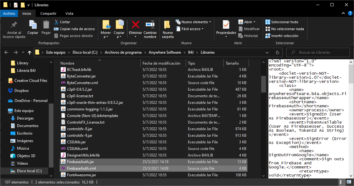Image resolution: width=354 pixels, height=186 pixels.
Task: Go forward with the right arrow
Action: coord(16,52)
